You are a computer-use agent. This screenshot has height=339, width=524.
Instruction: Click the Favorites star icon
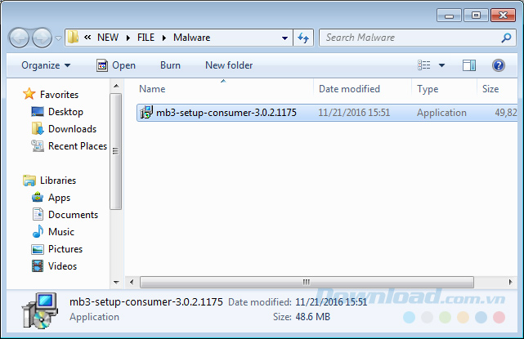coord(29,94)
